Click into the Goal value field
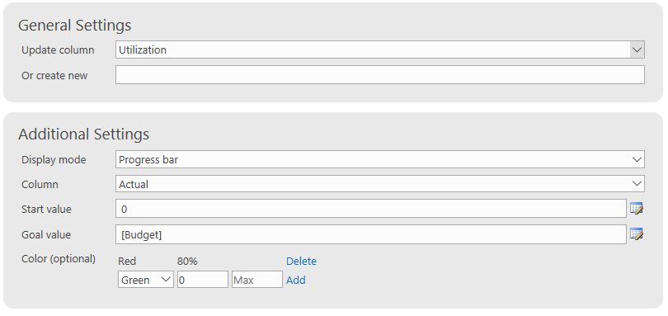 coord(371,234)
